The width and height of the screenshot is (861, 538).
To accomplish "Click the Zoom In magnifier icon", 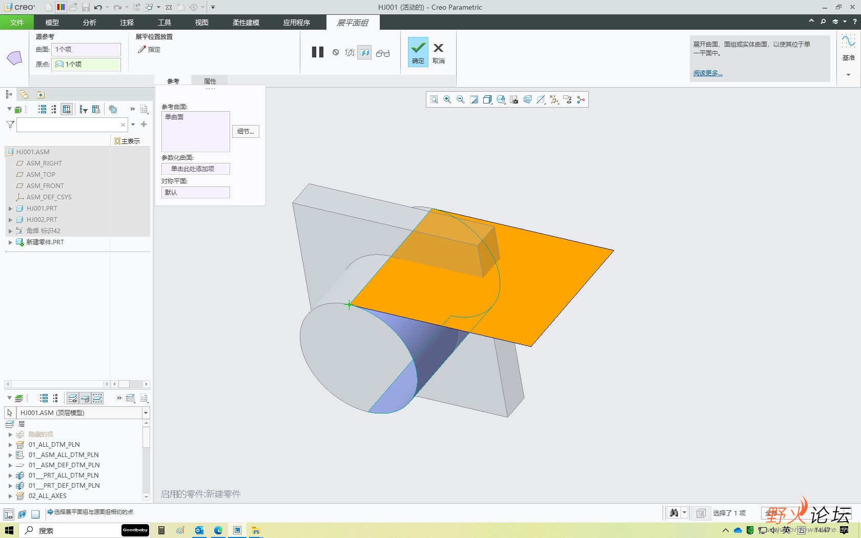I will click(447, 99).
